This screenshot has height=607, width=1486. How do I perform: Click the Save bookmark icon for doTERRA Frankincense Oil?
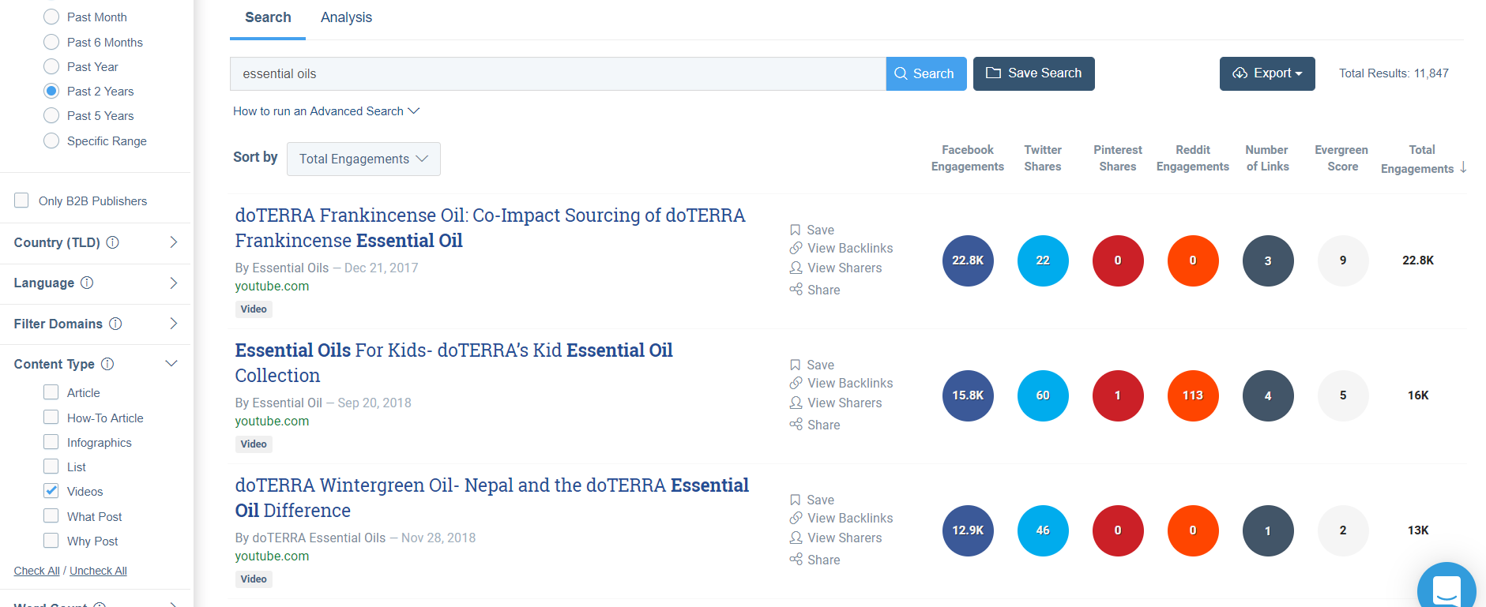[796, 230]
